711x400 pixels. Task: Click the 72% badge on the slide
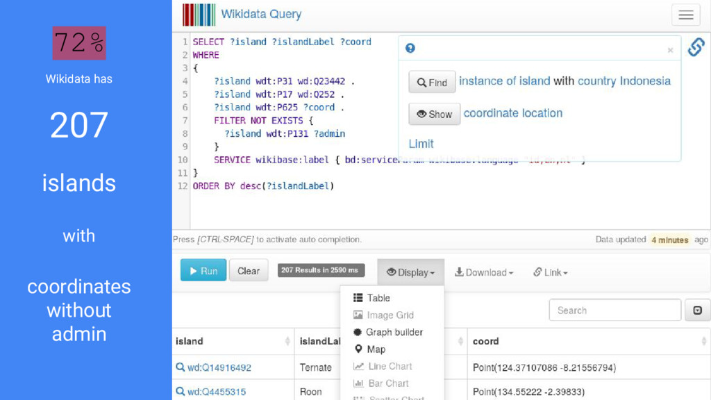coord(79,43)
